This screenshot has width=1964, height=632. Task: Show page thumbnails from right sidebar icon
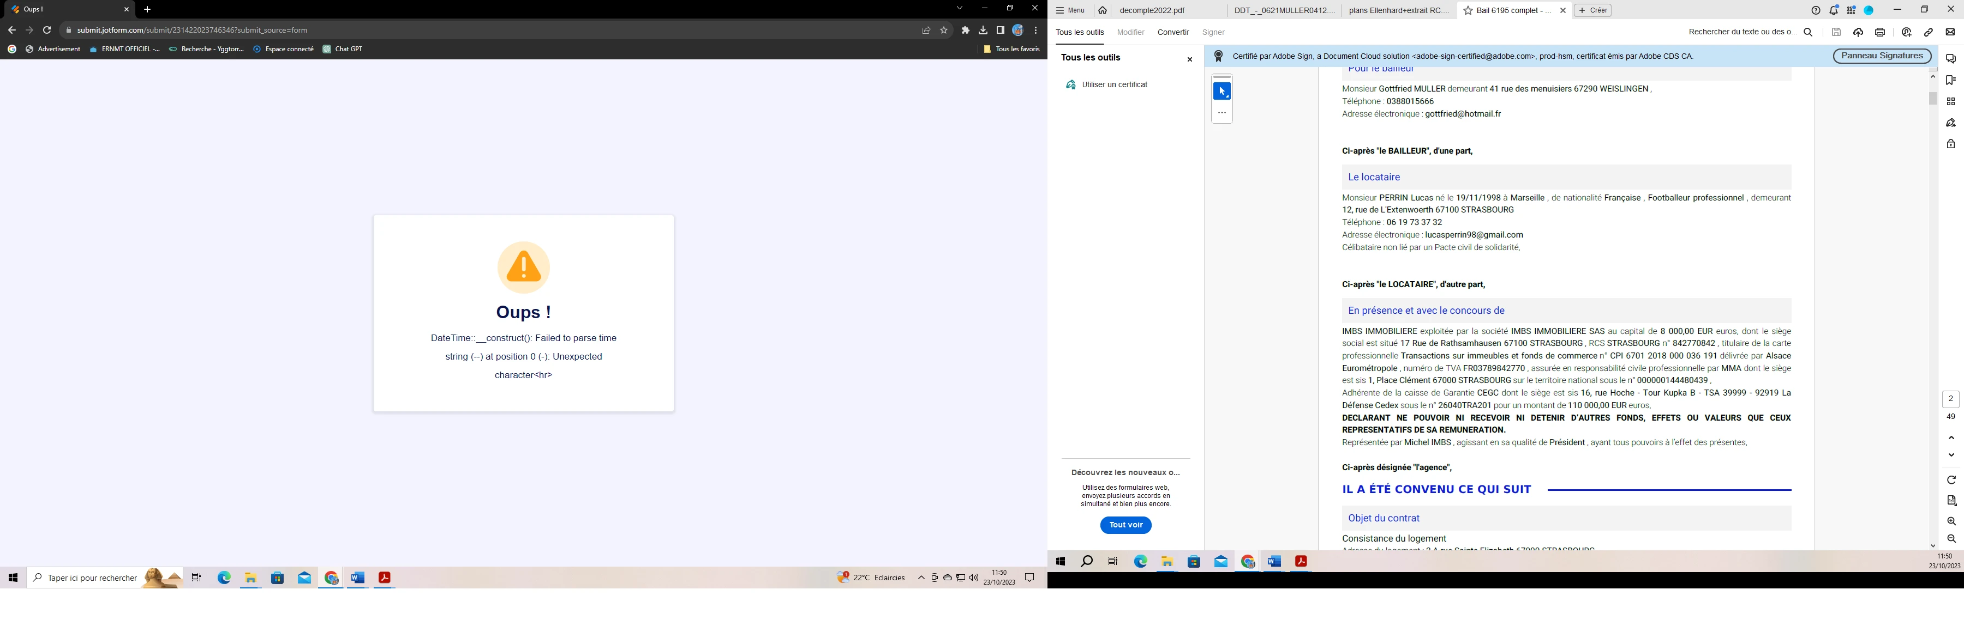[x=1950, y=100]
